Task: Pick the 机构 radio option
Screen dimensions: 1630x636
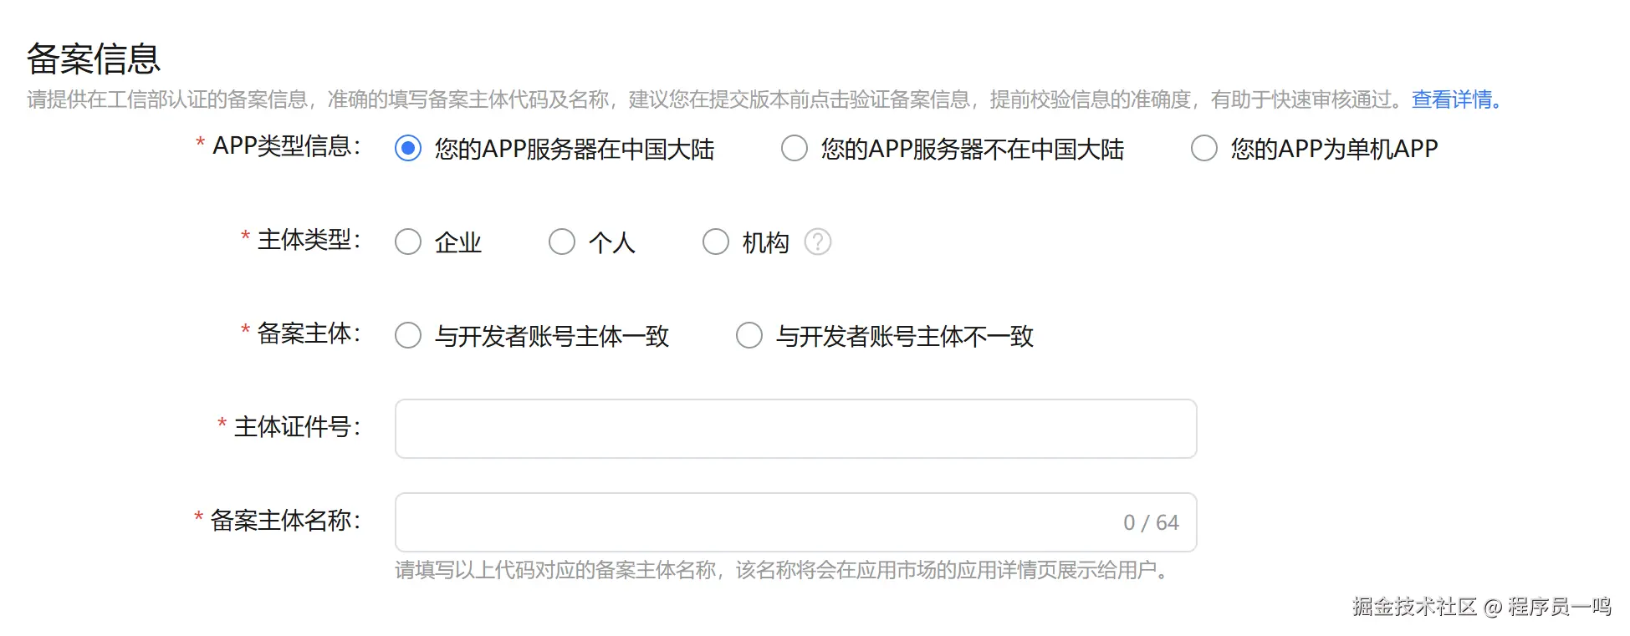Action: coord(716,242)
